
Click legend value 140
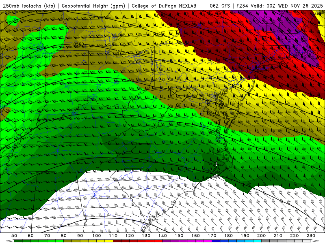point(162,236)
